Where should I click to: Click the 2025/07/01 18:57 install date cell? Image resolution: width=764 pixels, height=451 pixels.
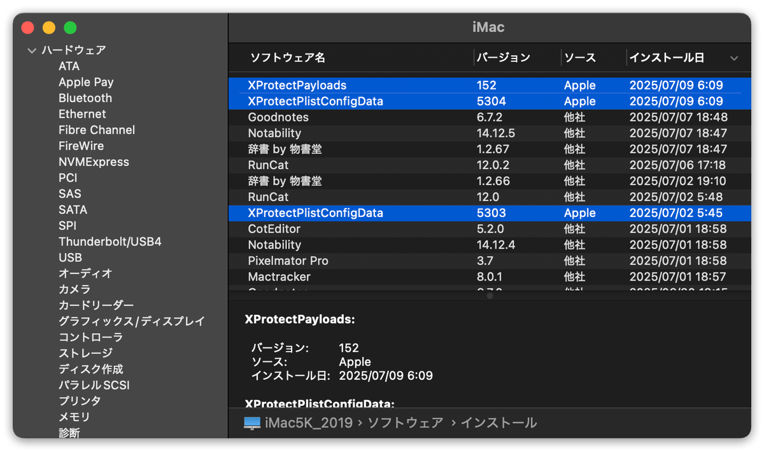coord(678,277)
